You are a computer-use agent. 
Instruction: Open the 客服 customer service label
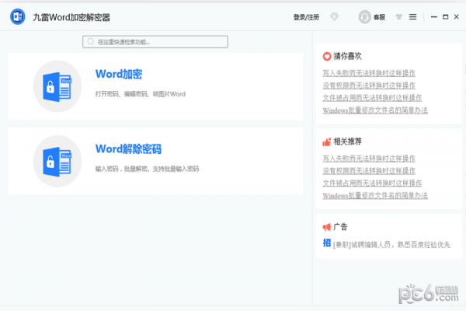[379, 17]
